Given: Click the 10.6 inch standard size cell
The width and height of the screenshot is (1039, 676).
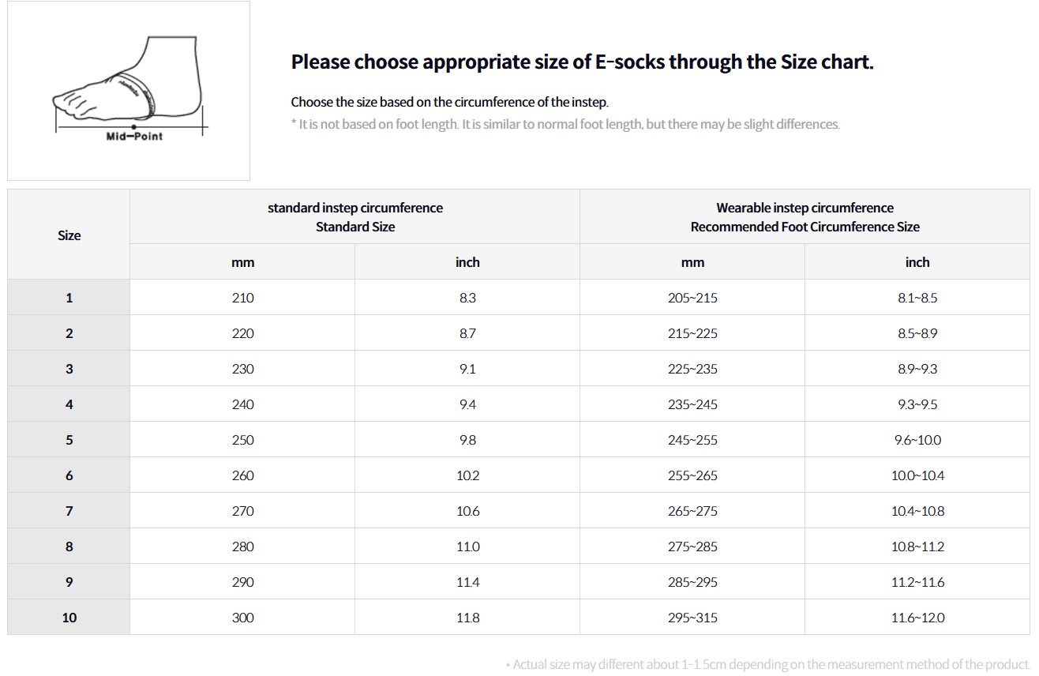Looking at the screenshot, I should pos(467,511).
